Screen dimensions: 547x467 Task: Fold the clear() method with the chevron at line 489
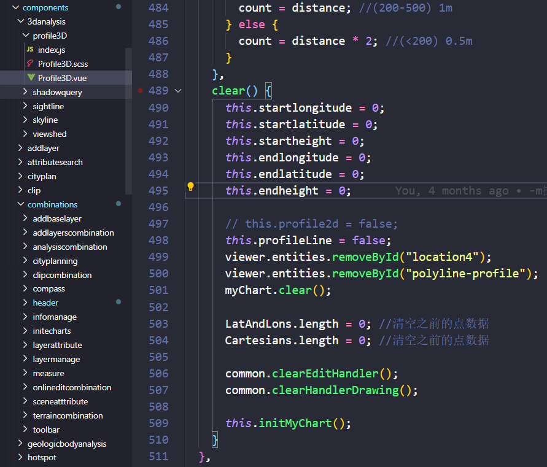click(178, 91)
